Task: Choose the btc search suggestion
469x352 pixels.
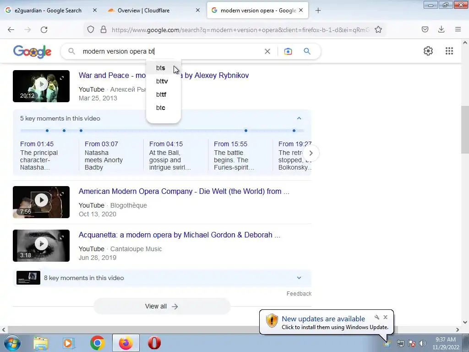Action: (x=164, y=108)
